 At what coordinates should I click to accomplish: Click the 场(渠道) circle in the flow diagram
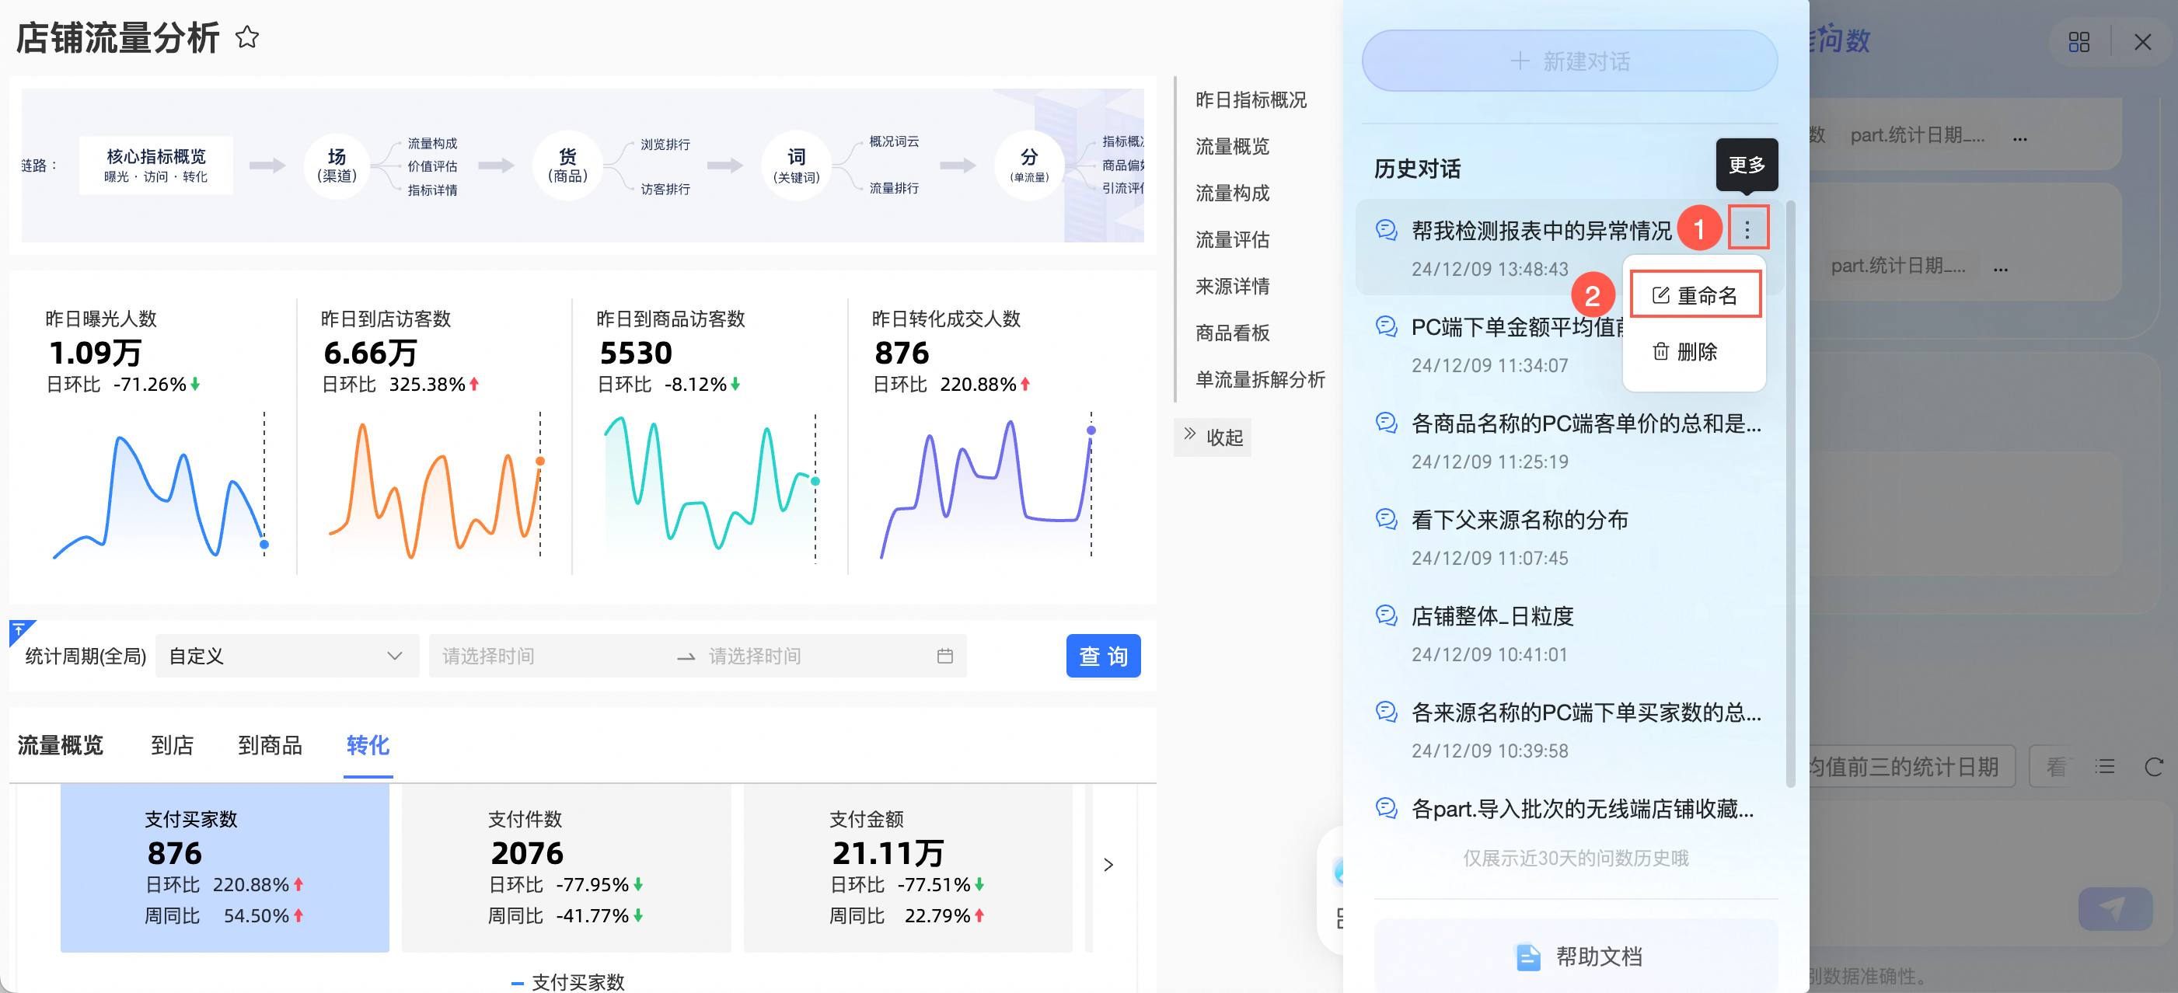337,165
